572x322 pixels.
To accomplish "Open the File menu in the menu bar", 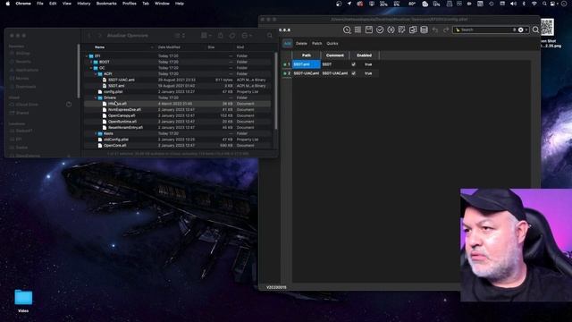I will 40,4.
